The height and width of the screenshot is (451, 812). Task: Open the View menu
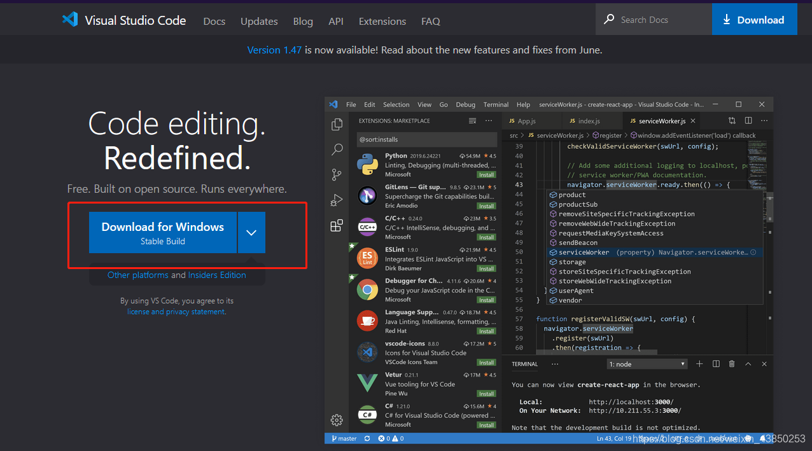point(424,104)
